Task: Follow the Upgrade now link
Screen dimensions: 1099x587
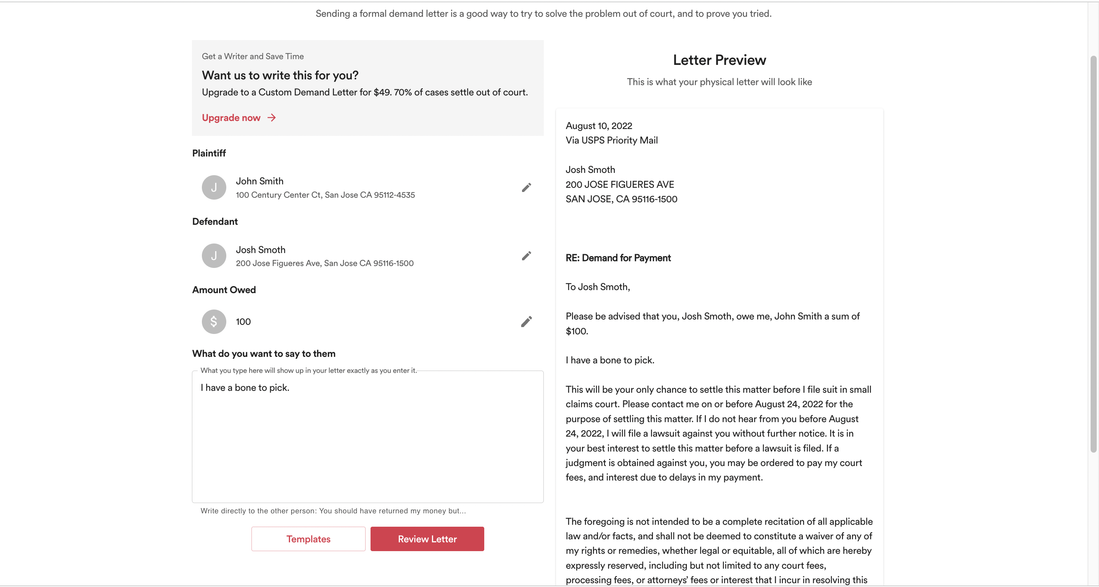Action: 231,118
